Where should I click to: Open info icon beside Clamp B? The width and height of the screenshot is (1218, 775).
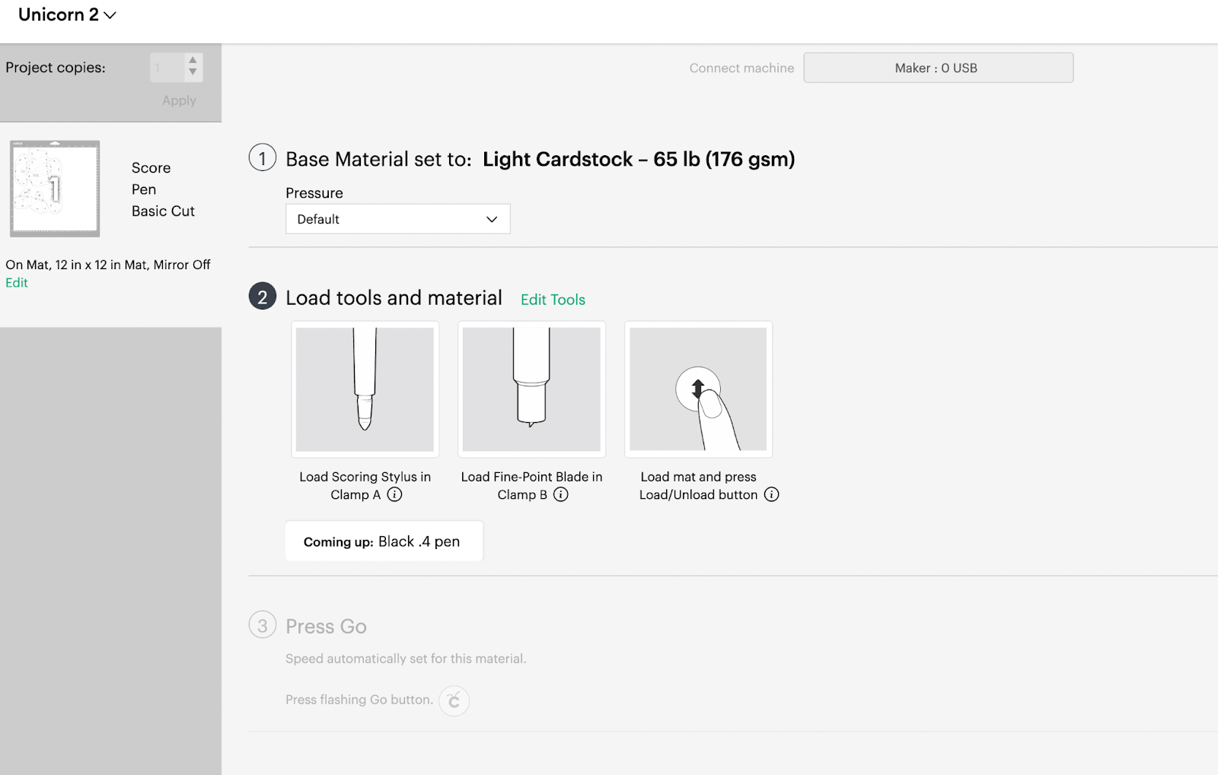tap(561, 494)
